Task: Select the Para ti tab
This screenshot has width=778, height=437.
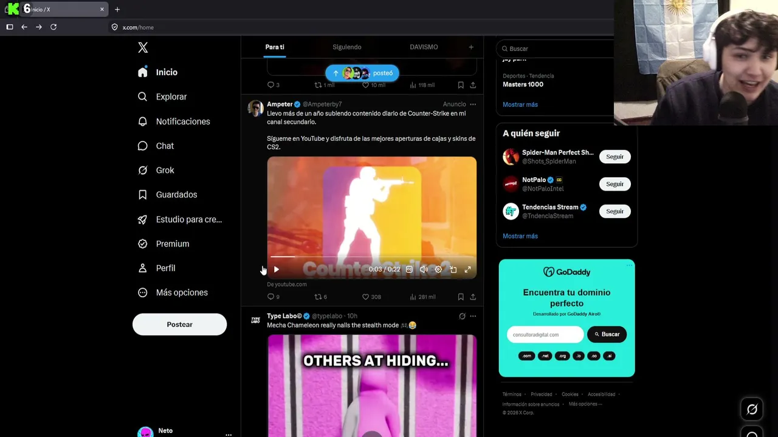Action: tap(275, 47)
